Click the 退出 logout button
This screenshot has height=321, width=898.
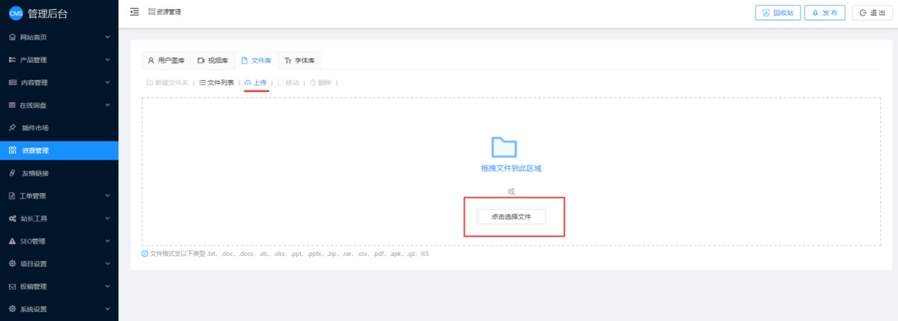point(873,13)
